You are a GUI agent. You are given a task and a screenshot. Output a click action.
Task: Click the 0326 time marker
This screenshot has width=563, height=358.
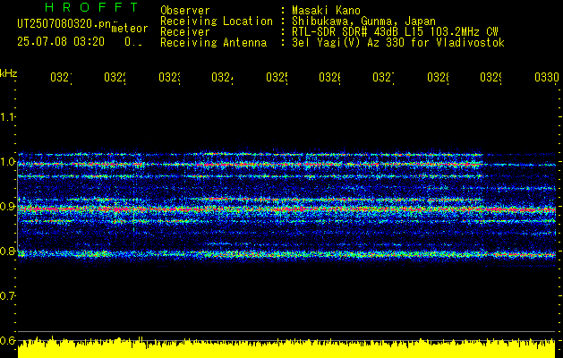(x=330, y=78)
